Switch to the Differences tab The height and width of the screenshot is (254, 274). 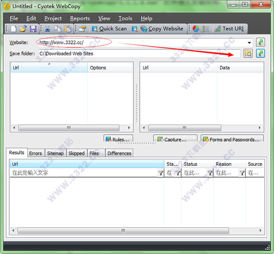(x=119, y=153)
